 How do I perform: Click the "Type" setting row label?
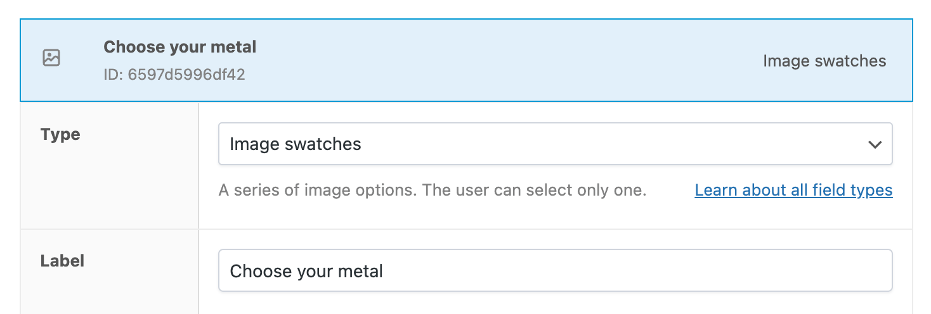tap(60, 135)
